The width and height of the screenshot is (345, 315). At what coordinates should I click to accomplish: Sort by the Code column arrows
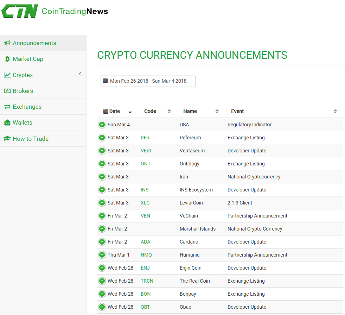pyautogui.click(x=169, y=111)
